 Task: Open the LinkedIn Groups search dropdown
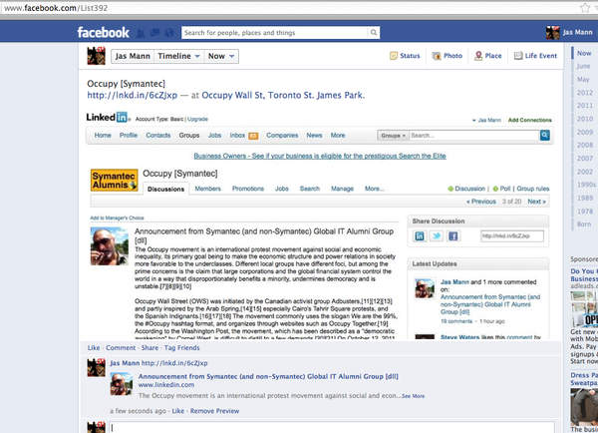pyautogui.click(x=394, y=136)
